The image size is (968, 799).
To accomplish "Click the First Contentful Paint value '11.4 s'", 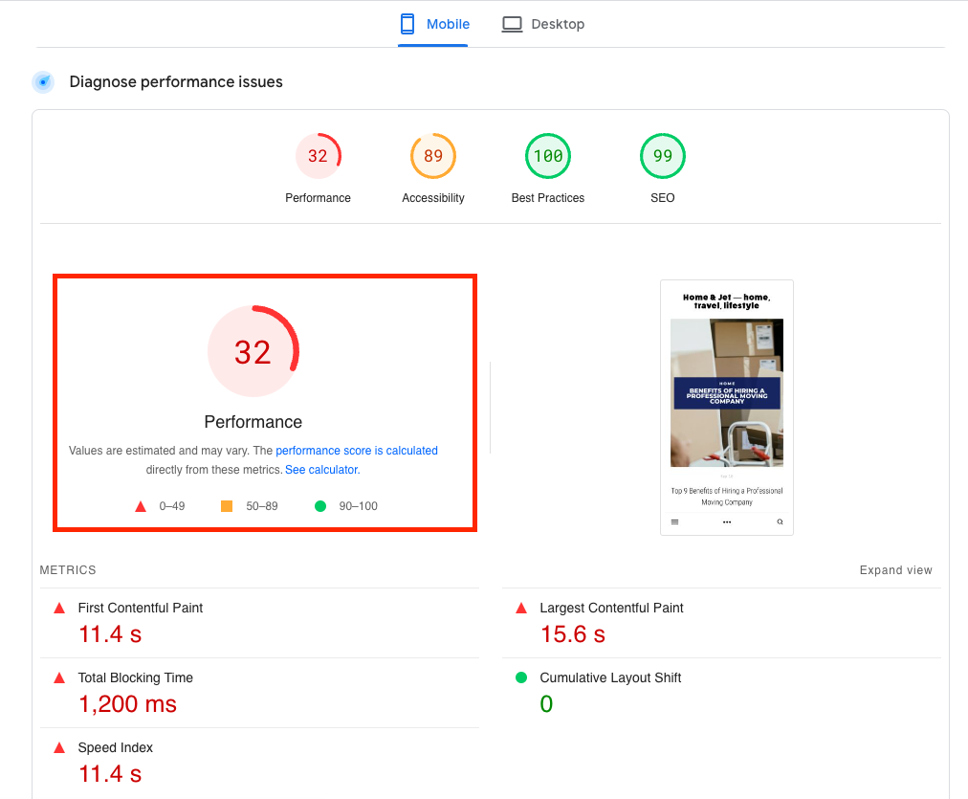I will (110, 634).
